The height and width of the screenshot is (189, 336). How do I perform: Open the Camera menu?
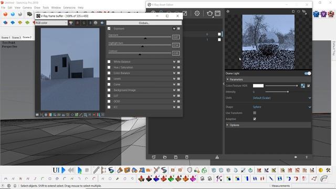27,7
